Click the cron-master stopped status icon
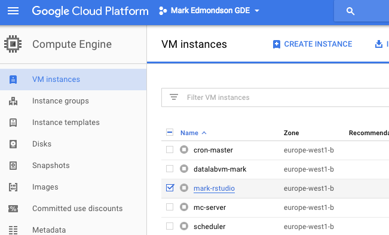389x235 pixels. point(184,149)
